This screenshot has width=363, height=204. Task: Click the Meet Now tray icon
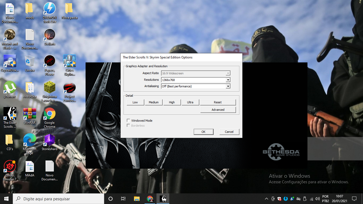(273, 199)
